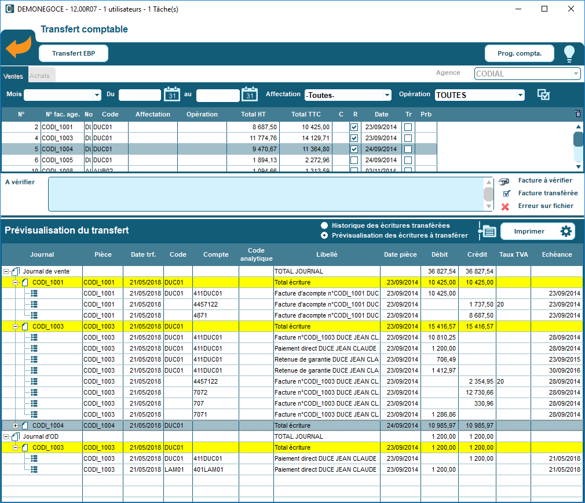Select 'Historique des écritures transférées' radio button
This screenshot has width=585, height=503.
pyautogui.click(x=324, y=225)
